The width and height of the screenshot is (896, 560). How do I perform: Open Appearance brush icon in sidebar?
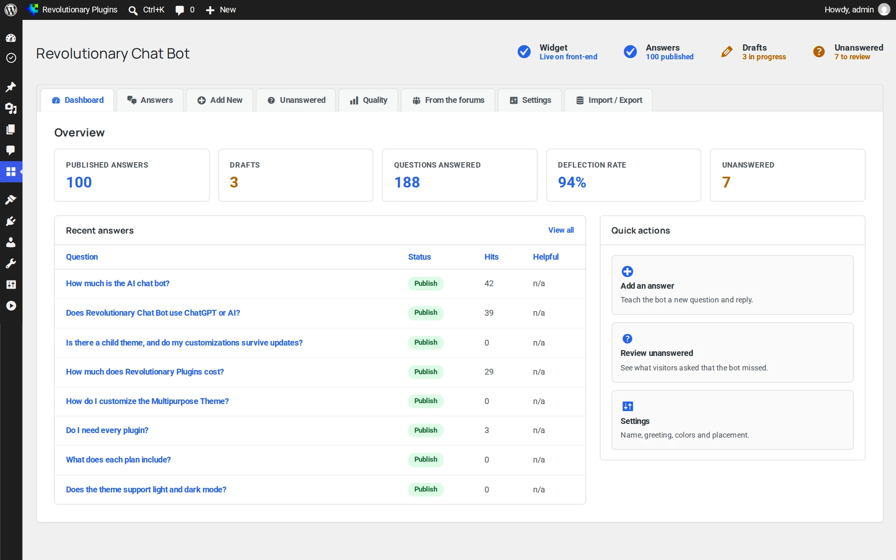[x=11, y=200]
